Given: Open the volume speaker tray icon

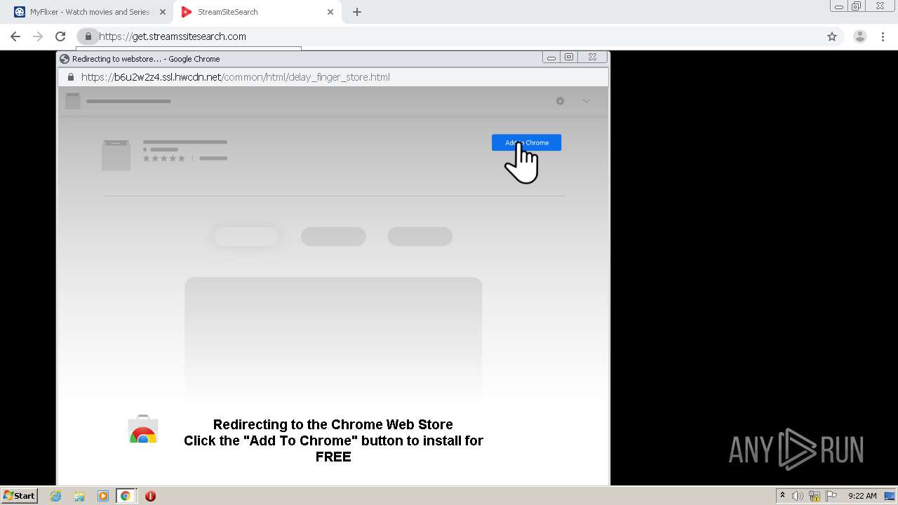Looking at the screenshot, I should tap(798, 496).
